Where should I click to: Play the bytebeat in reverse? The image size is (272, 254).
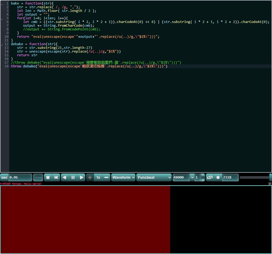pyautogui.click(x=65, y=177)
